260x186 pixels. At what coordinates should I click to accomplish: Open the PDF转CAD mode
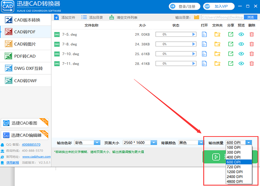(x=26, y=56)
